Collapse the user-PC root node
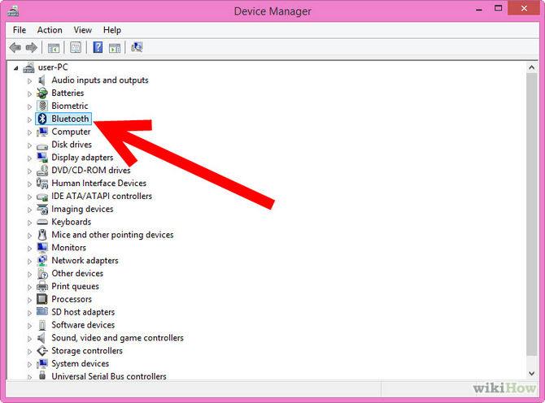 (x=16, y=67)
